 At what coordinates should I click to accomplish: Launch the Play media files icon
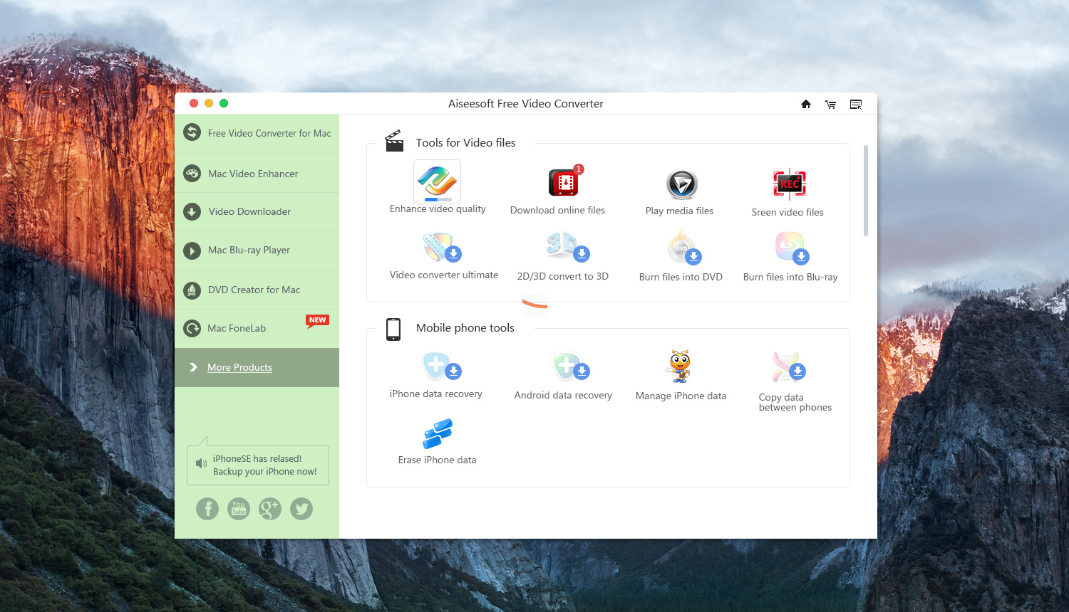(681, 184)
